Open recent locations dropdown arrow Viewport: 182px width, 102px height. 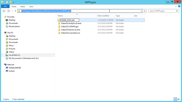coord(12,11)
